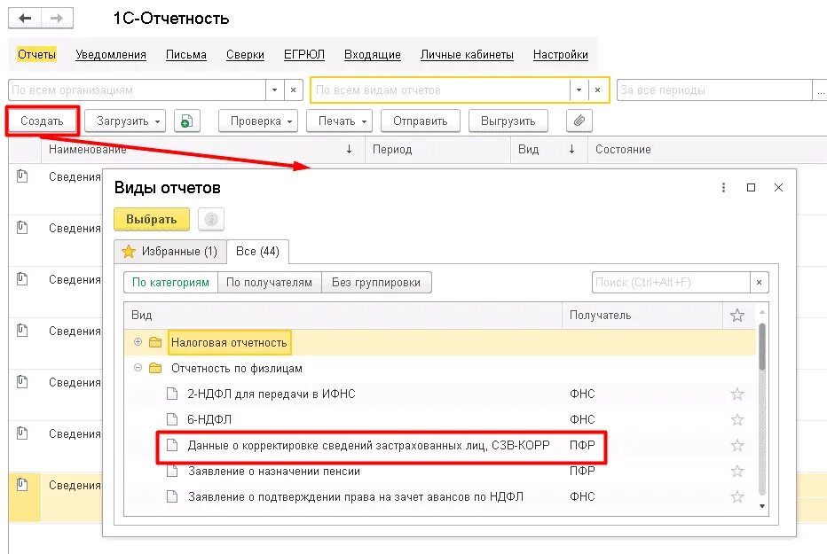Select the Без группировки view
The width and height of the screenshot is (827, 554).
pos(376,282)
